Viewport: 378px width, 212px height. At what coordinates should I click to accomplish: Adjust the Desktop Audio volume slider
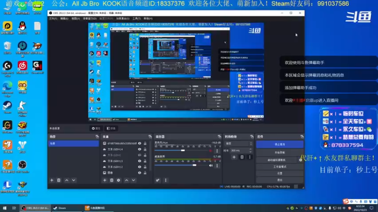click(x=194, y=165)
